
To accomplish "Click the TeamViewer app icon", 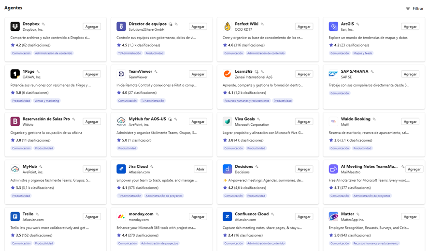I will click(x=121, y=74).
